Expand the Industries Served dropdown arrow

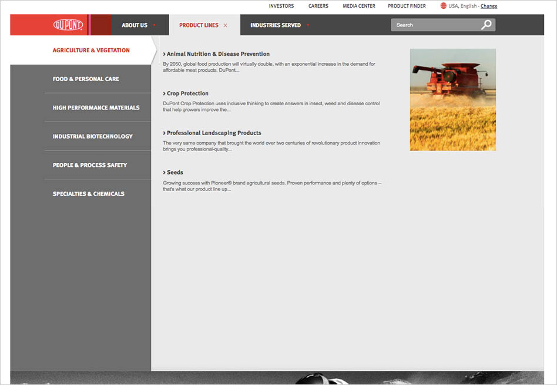(308, 25)
